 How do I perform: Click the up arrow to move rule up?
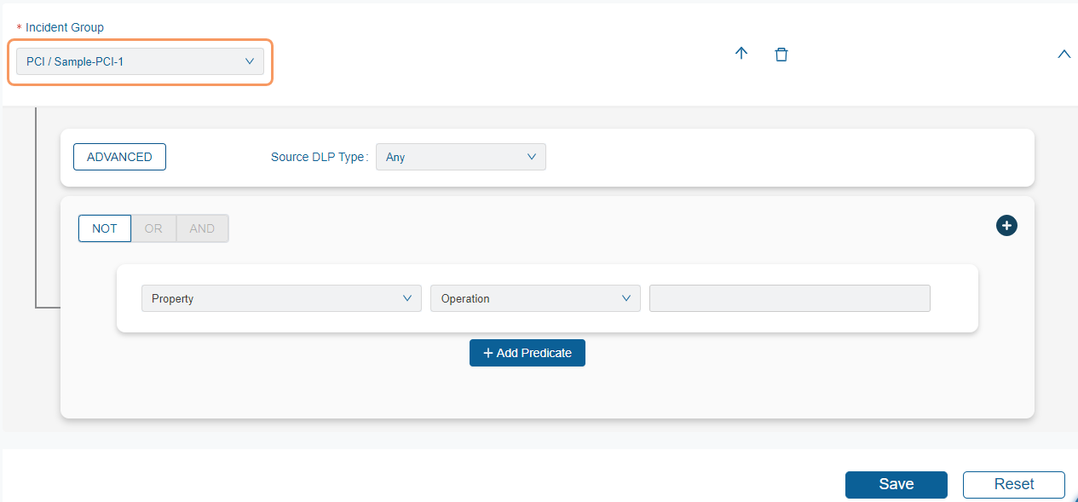(741, 54)
